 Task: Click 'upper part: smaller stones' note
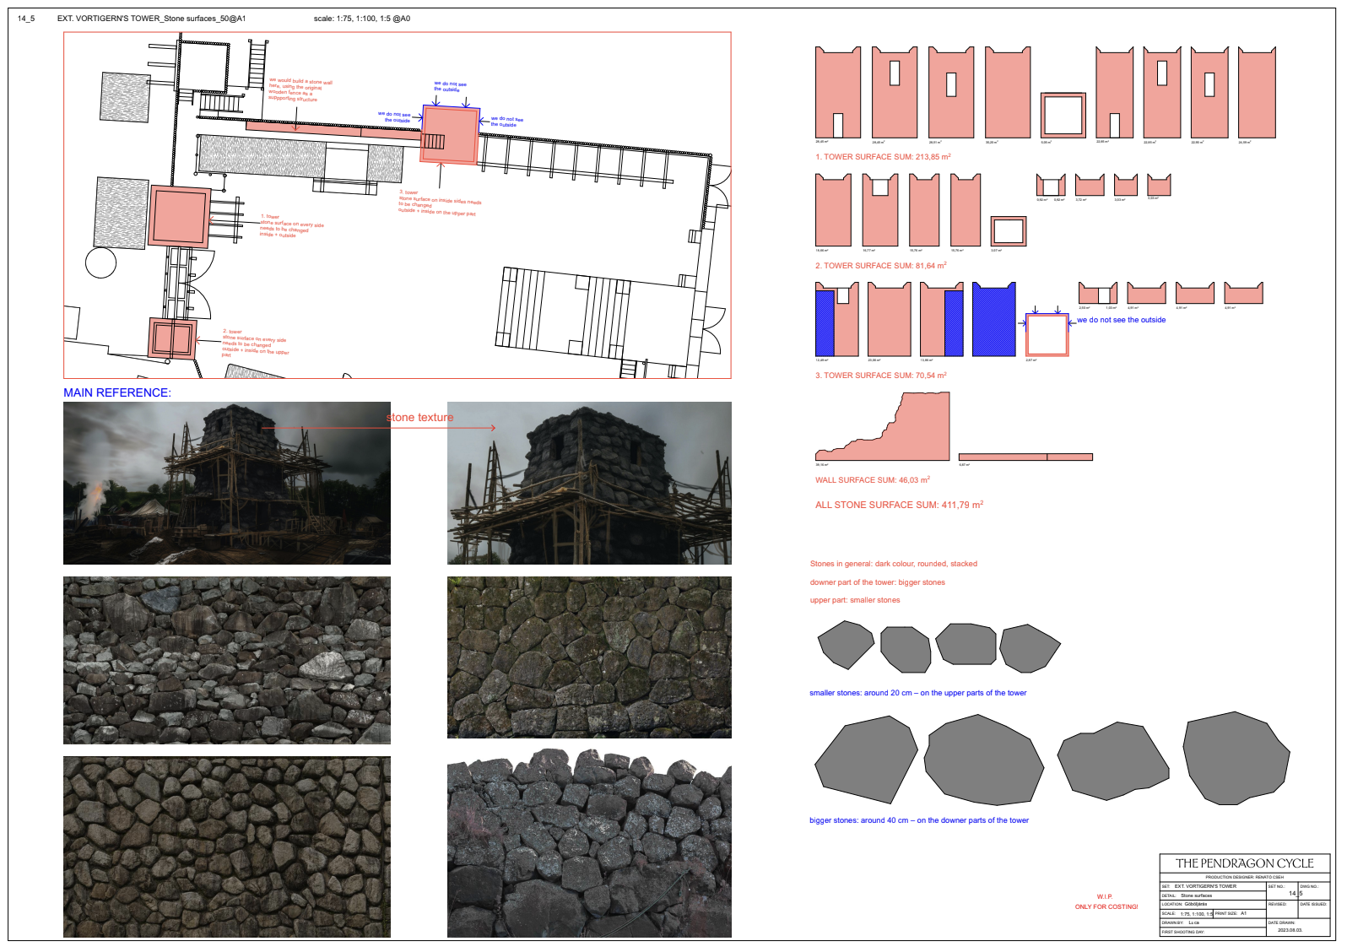855,600
